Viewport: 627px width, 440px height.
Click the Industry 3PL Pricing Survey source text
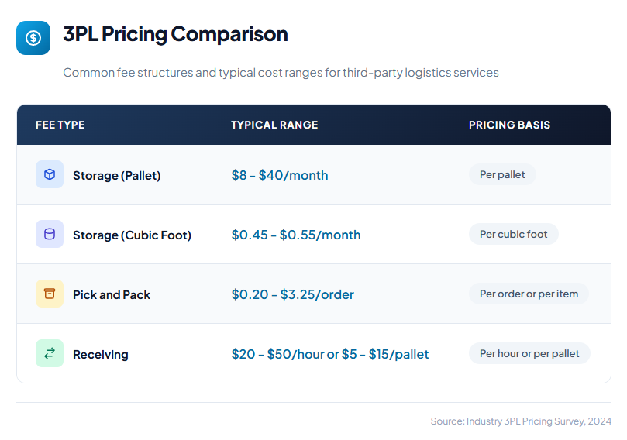click(x=521, y=421)
